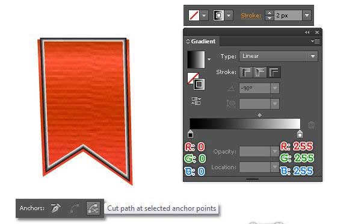Click the Location input field
This screenshot has height=224, width=361.
click(255, 167)
